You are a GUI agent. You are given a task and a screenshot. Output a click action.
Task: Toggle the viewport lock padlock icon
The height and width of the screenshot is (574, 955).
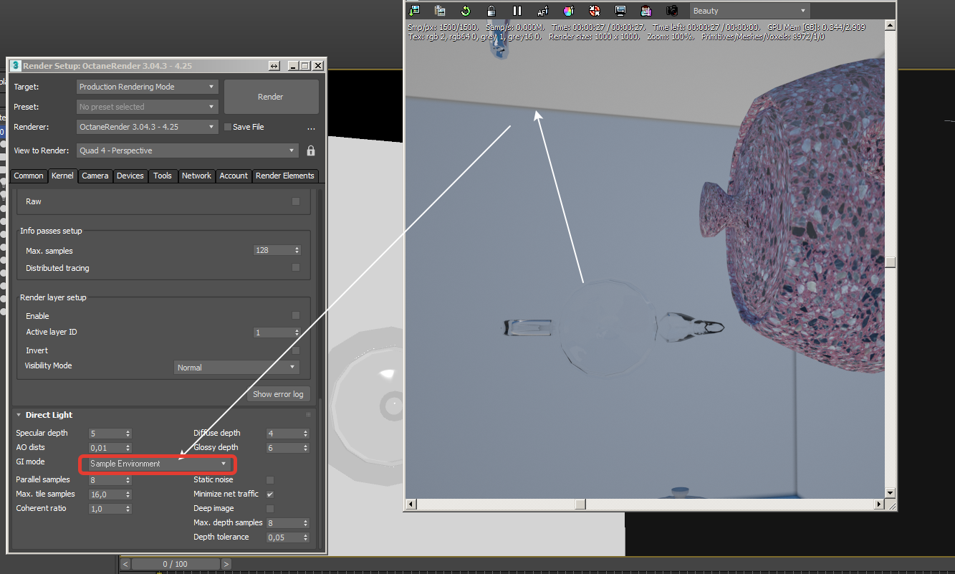(x=491, y=11)
